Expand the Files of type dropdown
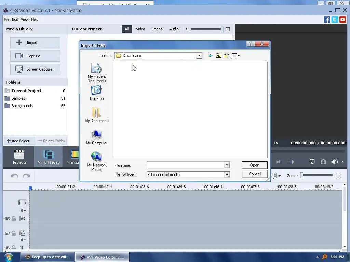 [x=227, y=174]
